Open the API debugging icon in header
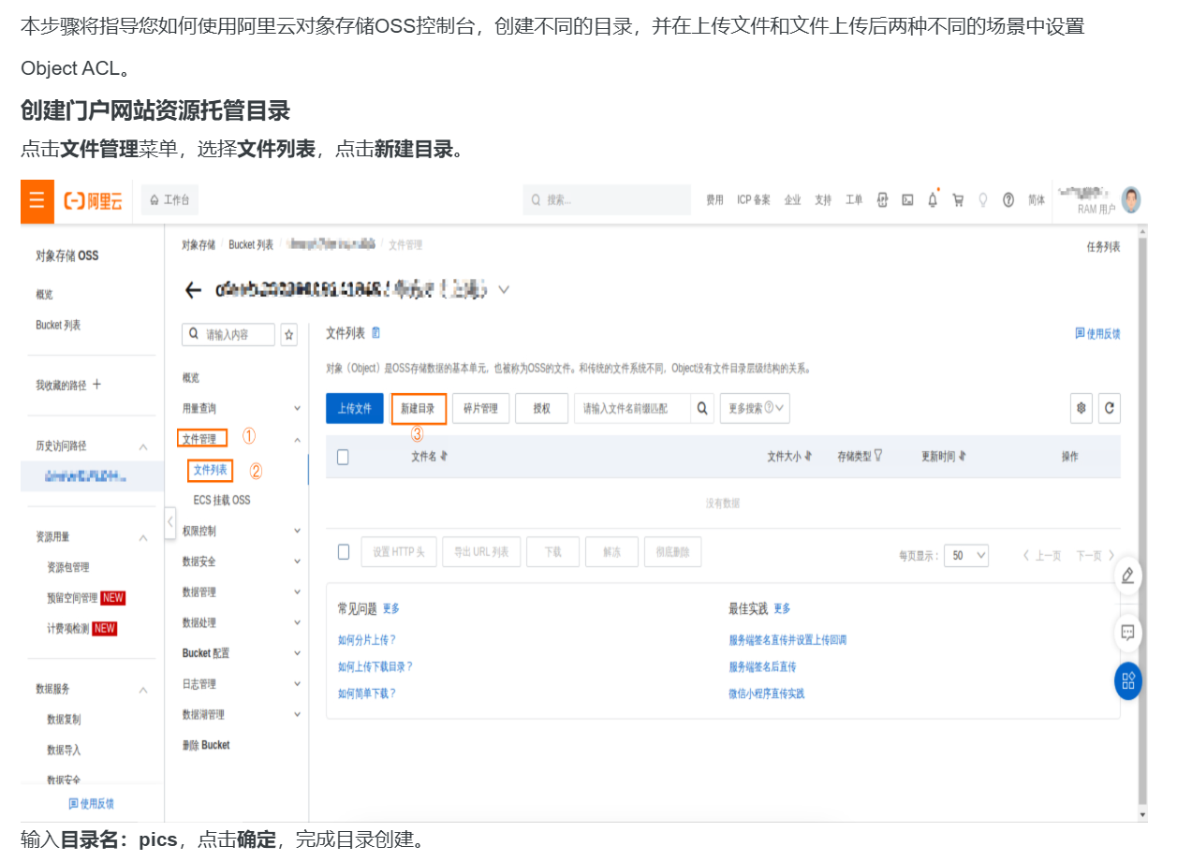This screenshot has height=861, width=1177. click(x=882, y=200)
